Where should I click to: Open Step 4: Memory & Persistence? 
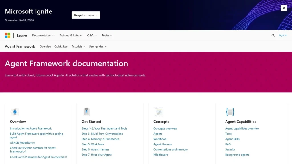pyautogui.click(x=100, y=139)
